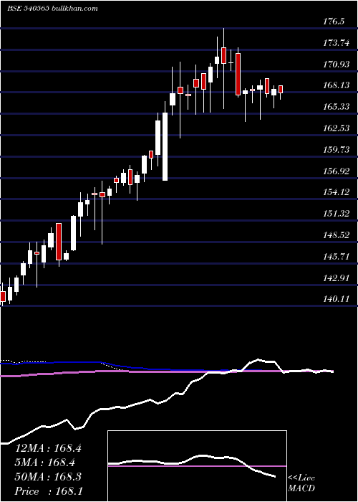Click the 50MA : 168.3 reading

click(x=48, y=477)
